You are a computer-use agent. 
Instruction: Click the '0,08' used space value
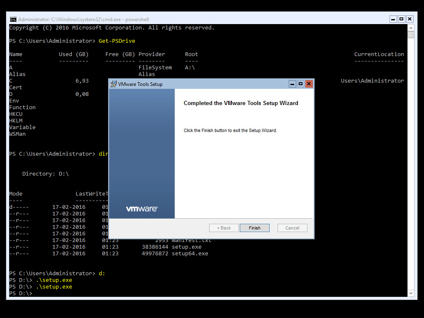click(82, 94)
